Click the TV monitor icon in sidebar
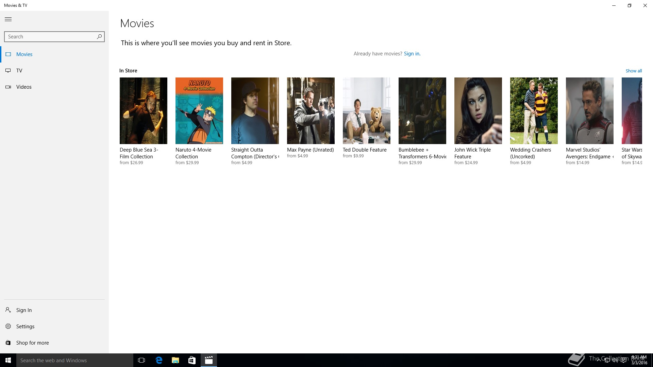Viewport: 653px width, 367px height. pyautogui.click(x=8, y=71)
